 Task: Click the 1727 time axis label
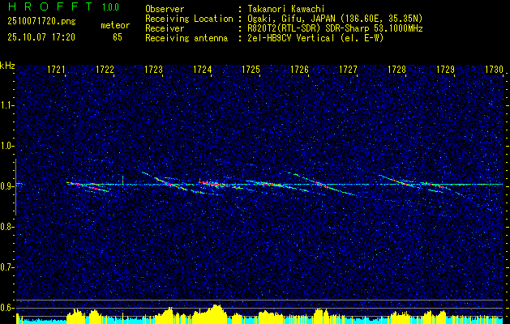click(x=349, y=70)
